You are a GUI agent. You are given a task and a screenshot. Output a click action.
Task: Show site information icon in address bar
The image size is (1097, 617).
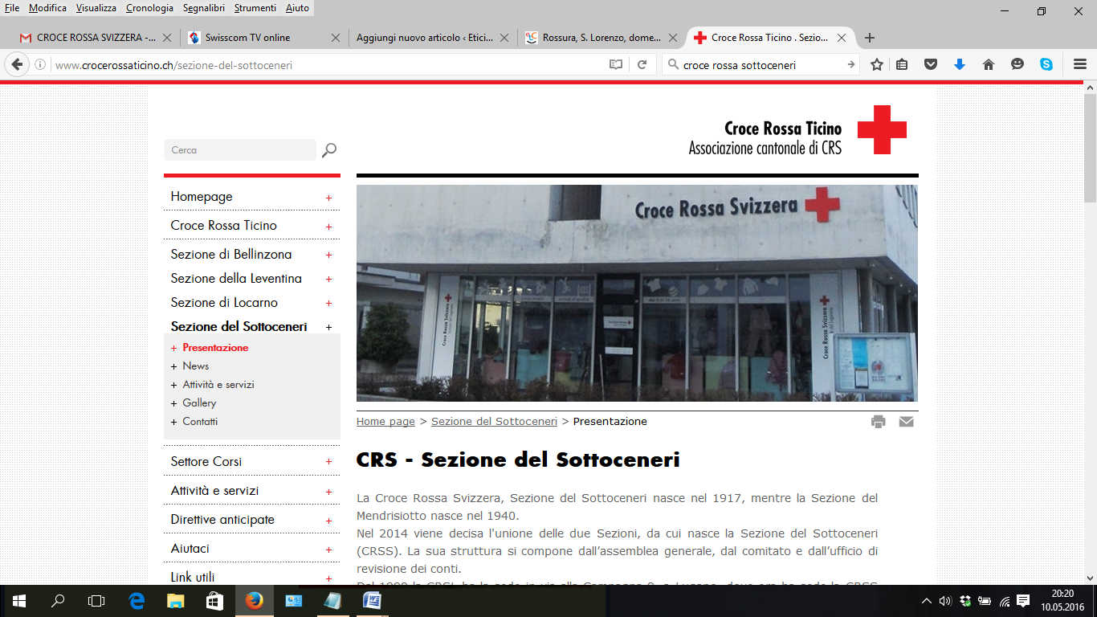pyautogui.click(x=40, y=65)
